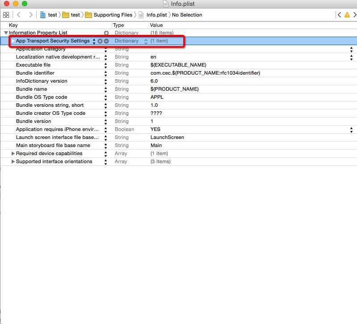Open the test folder in breadcrumb
The width and height of the screenshot is (357, 324).
coord(71,15)
